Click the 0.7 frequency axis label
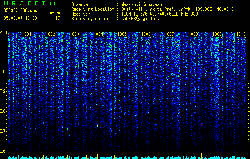 pyautogui.click(x=3, y=131)
